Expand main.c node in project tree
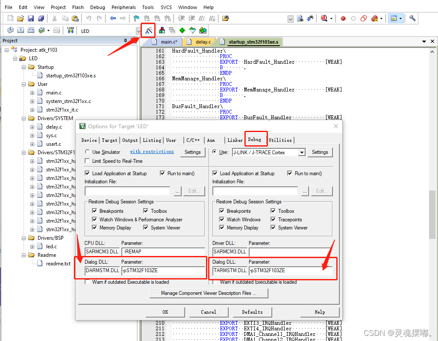The width and height of the screenshot is (438, 341). click(x=32, y=93)
